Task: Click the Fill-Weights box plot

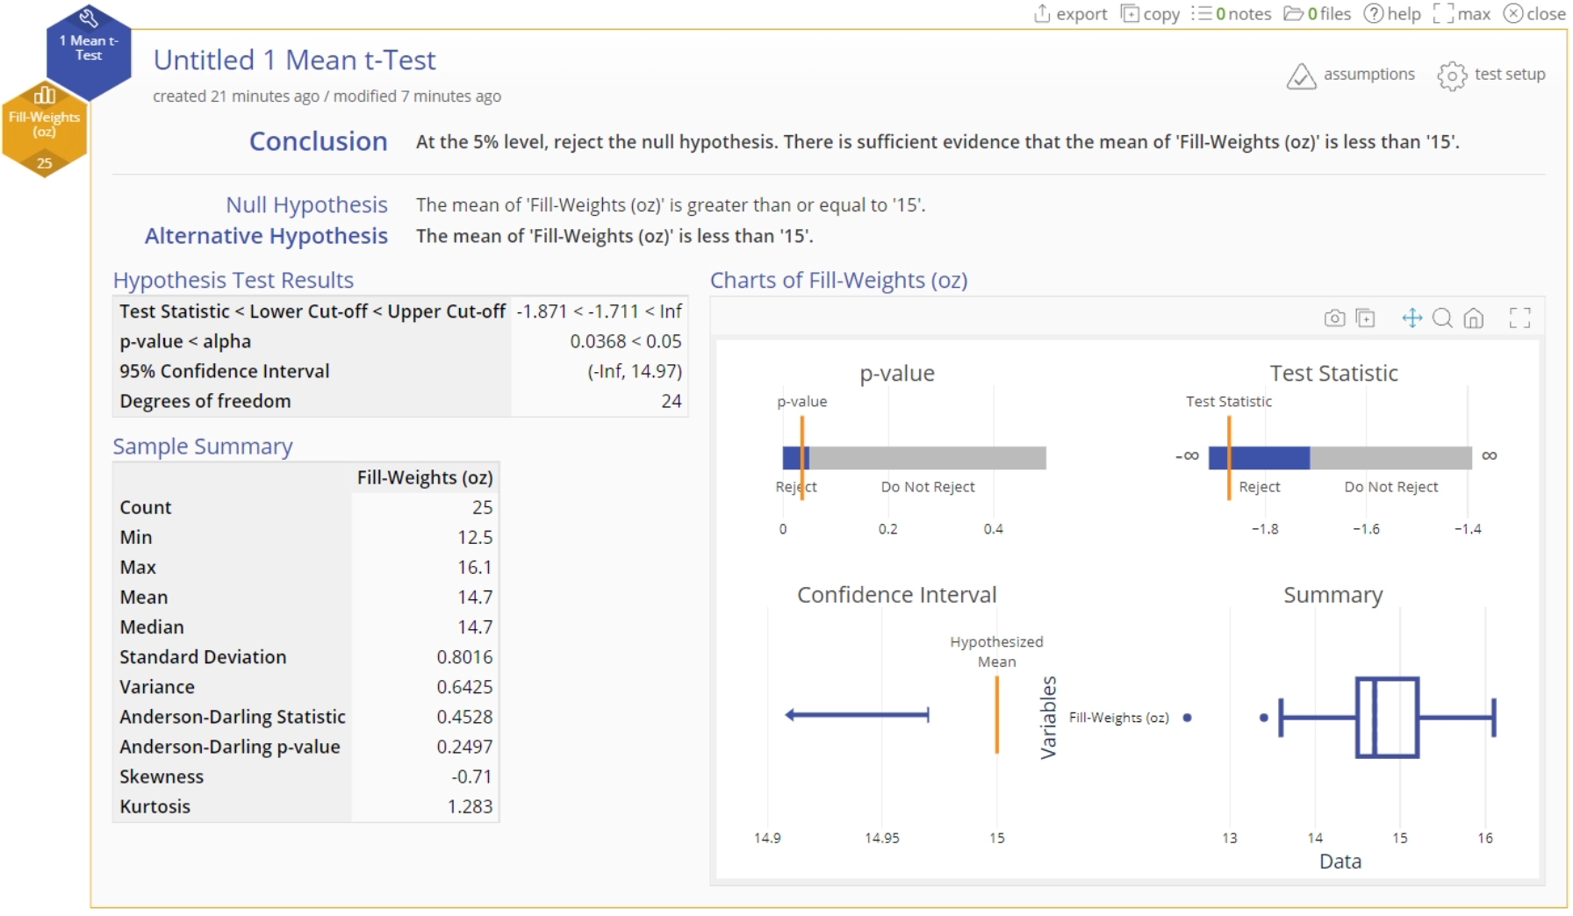Action: (x=1387, y=718)
